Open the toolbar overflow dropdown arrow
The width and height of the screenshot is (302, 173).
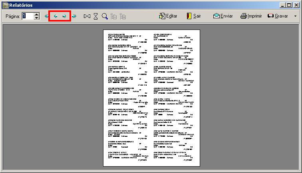(x=295, y=16)
